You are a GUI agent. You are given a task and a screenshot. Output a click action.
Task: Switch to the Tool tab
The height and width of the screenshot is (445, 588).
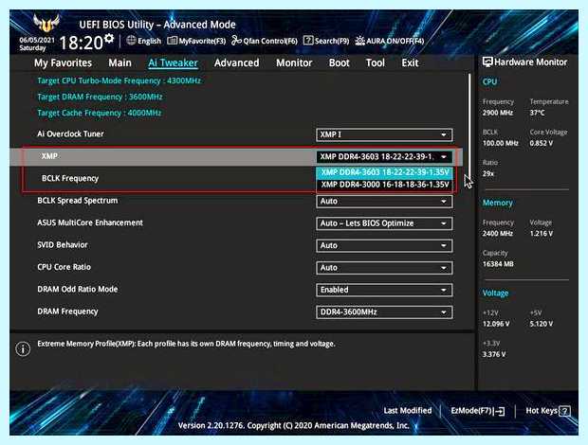(x=376, y=62)
